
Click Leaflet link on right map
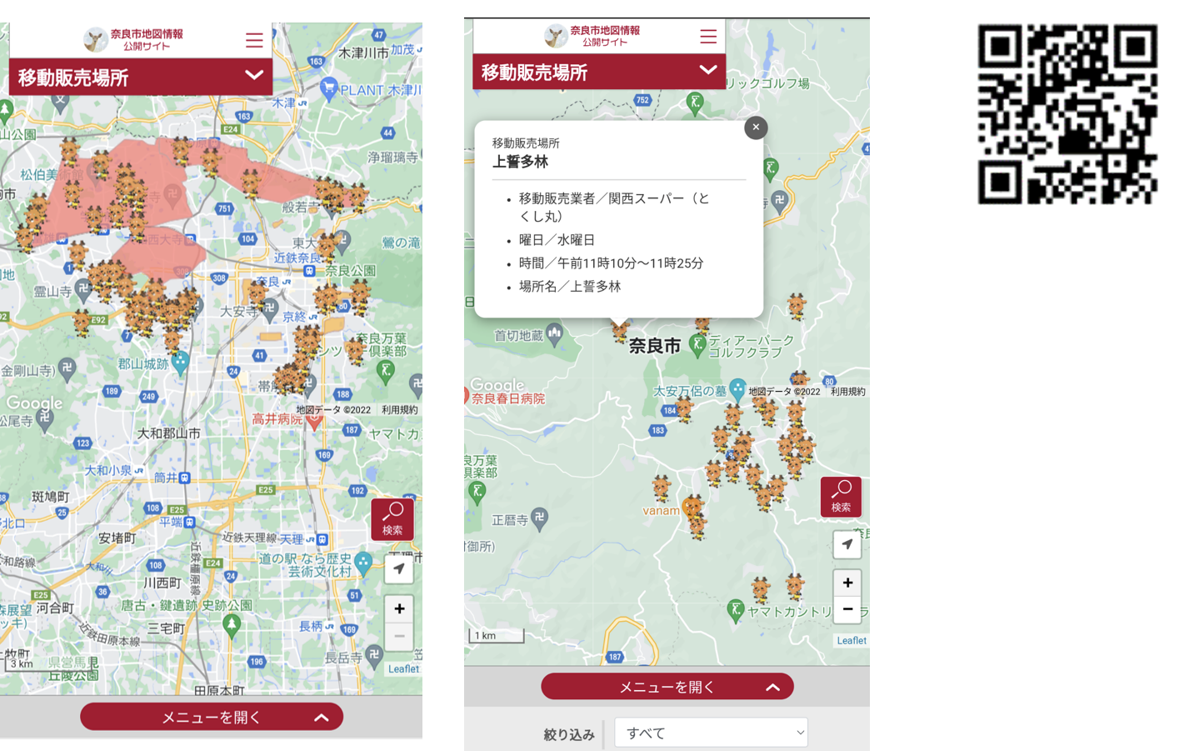click(x=852, y=640)
